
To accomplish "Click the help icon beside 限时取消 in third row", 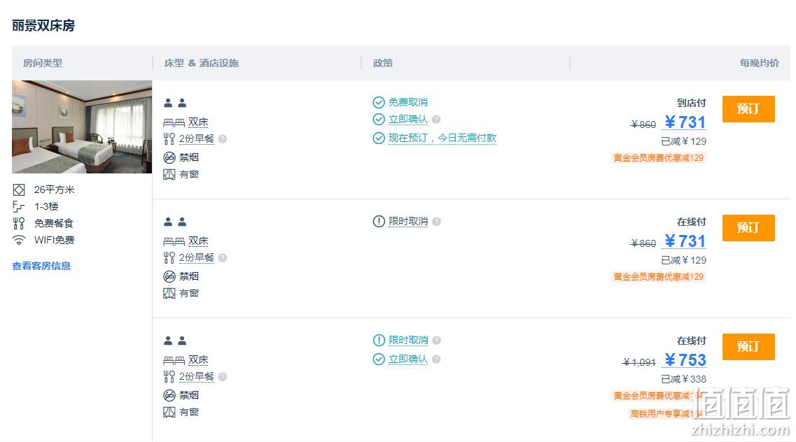I will 436,340.
